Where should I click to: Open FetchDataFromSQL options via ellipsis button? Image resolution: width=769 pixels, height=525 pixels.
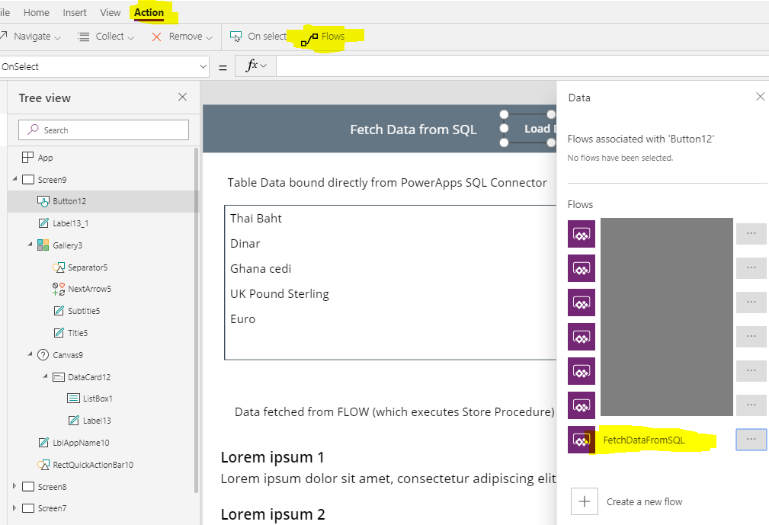pyautogui.click(x=751, y=440)
